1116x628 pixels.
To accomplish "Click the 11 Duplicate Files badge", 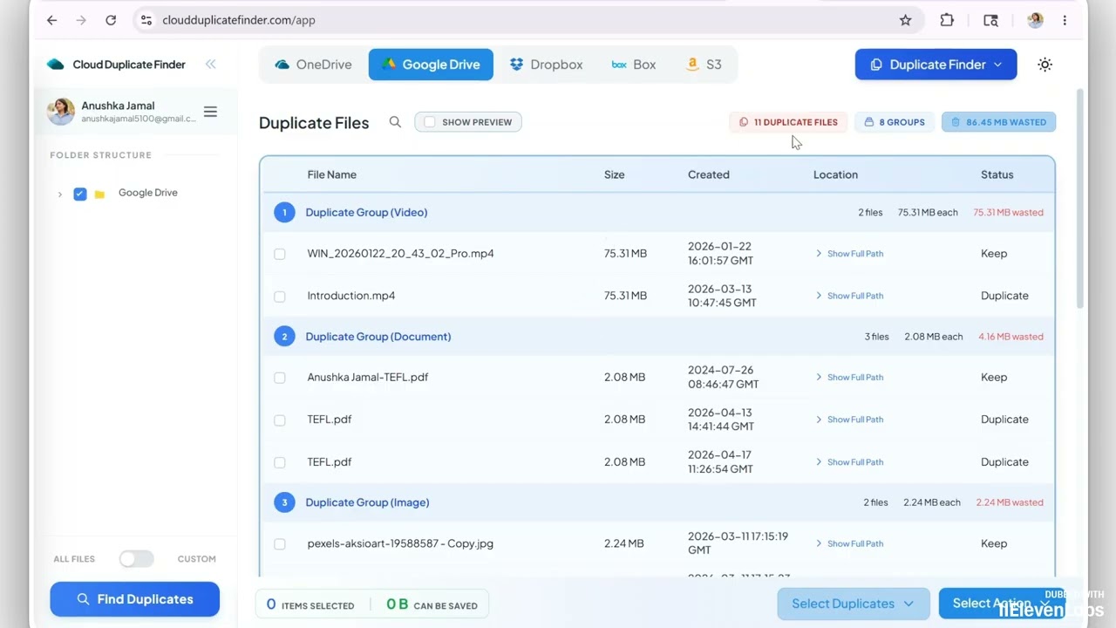I will (x=788, y=122).
